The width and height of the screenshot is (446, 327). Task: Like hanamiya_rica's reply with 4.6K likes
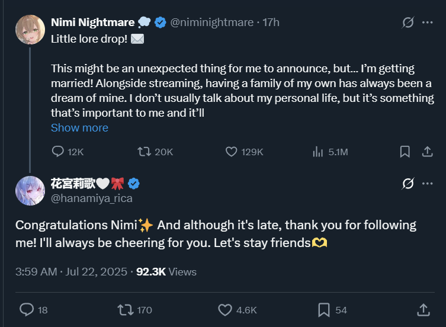point(225,309)
